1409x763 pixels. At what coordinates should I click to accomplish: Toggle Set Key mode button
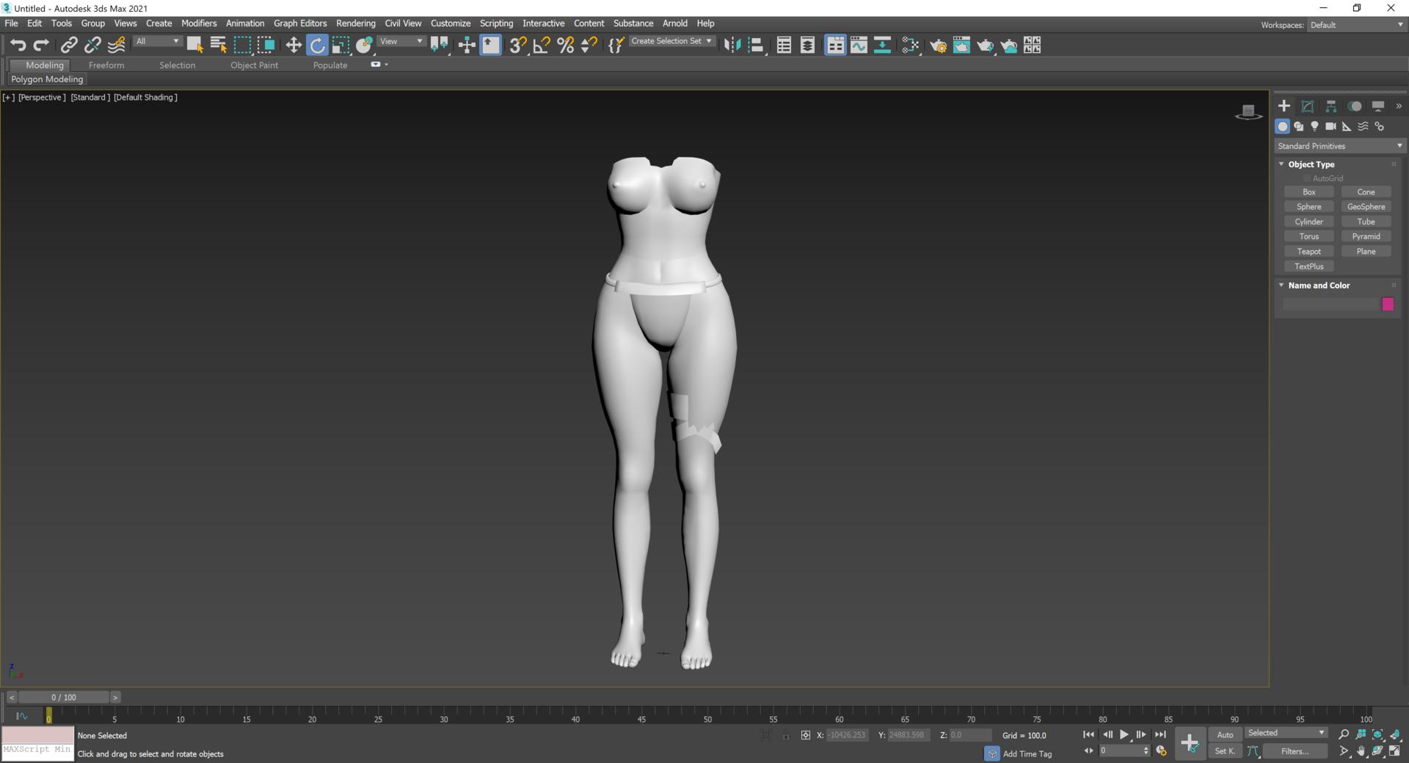(x=1225, y=751)
